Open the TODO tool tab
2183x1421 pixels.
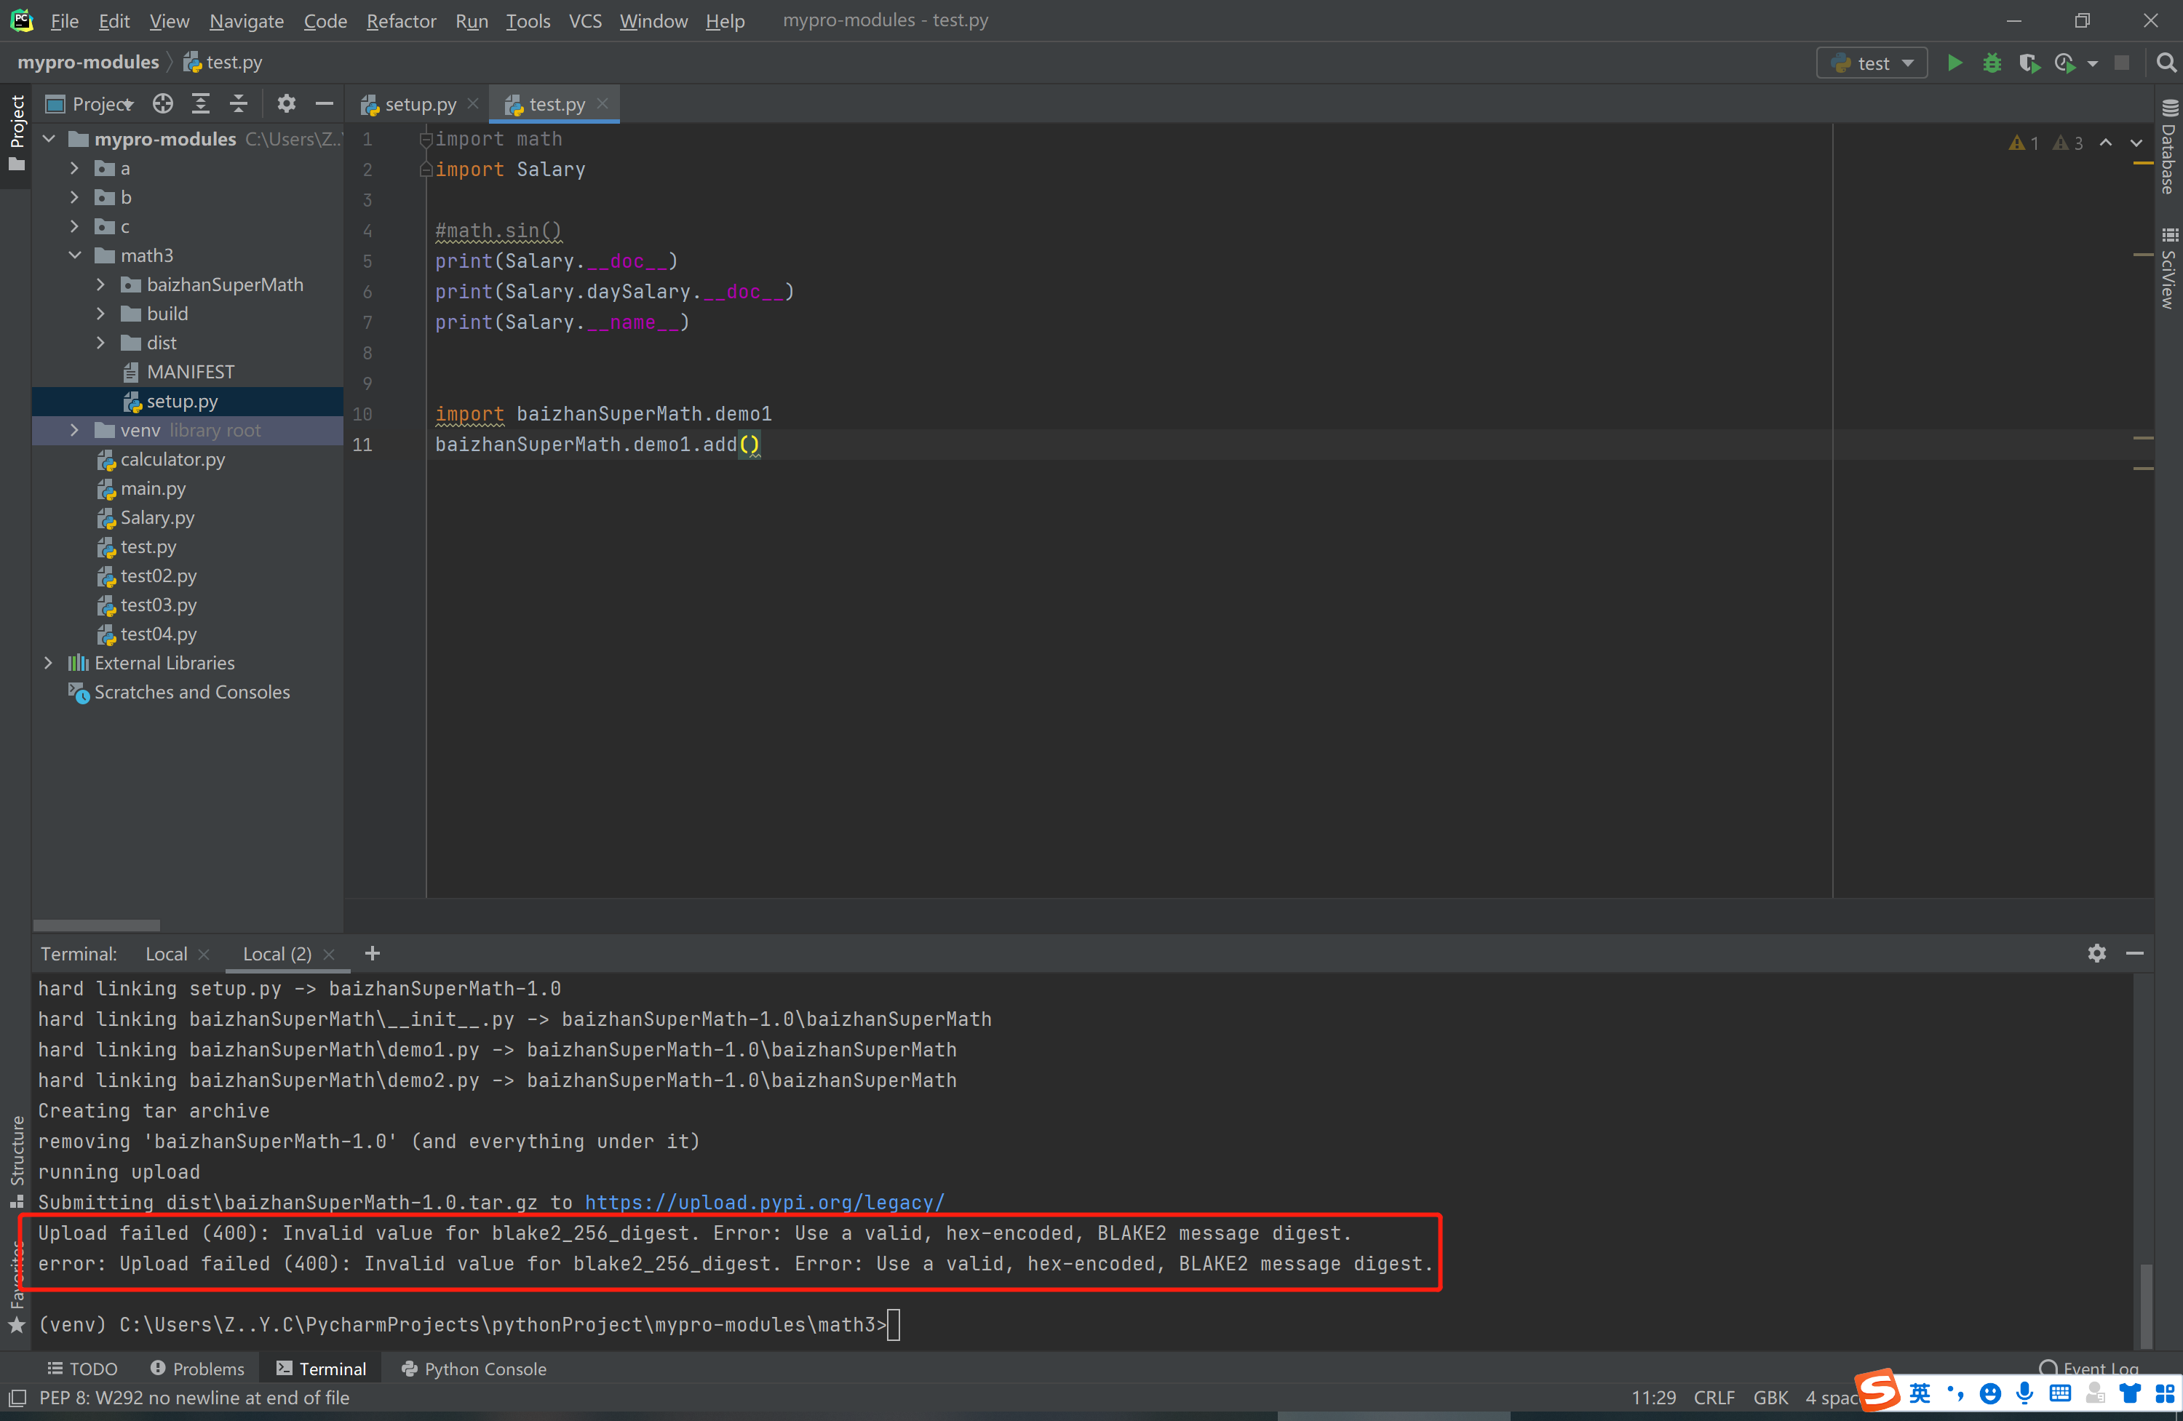(x=82, y=1368)
